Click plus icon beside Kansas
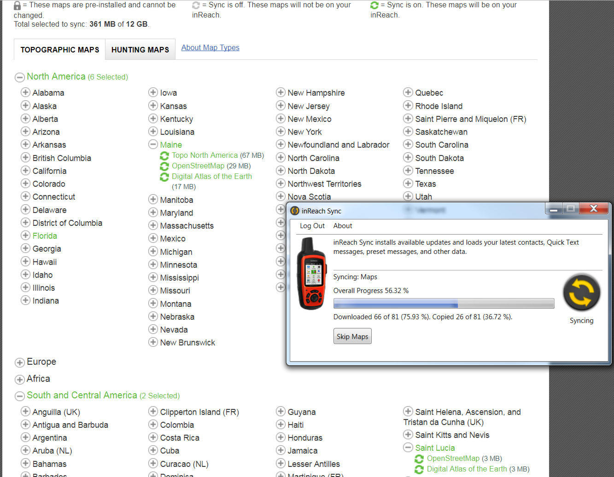The image size is (614, 477). 153,105
